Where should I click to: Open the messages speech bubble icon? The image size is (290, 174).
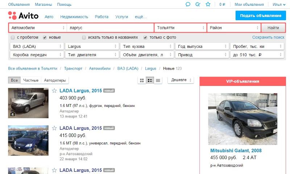click(x=188, y=4)
